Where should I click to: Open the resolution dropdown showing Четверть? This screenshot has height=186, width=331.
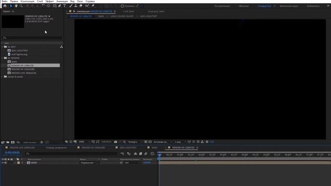click(135, 142)
